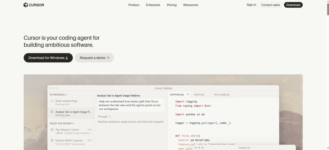Click the red window dot of Cursor Desktop
The image size is (329, 150).
coord(50,88)
